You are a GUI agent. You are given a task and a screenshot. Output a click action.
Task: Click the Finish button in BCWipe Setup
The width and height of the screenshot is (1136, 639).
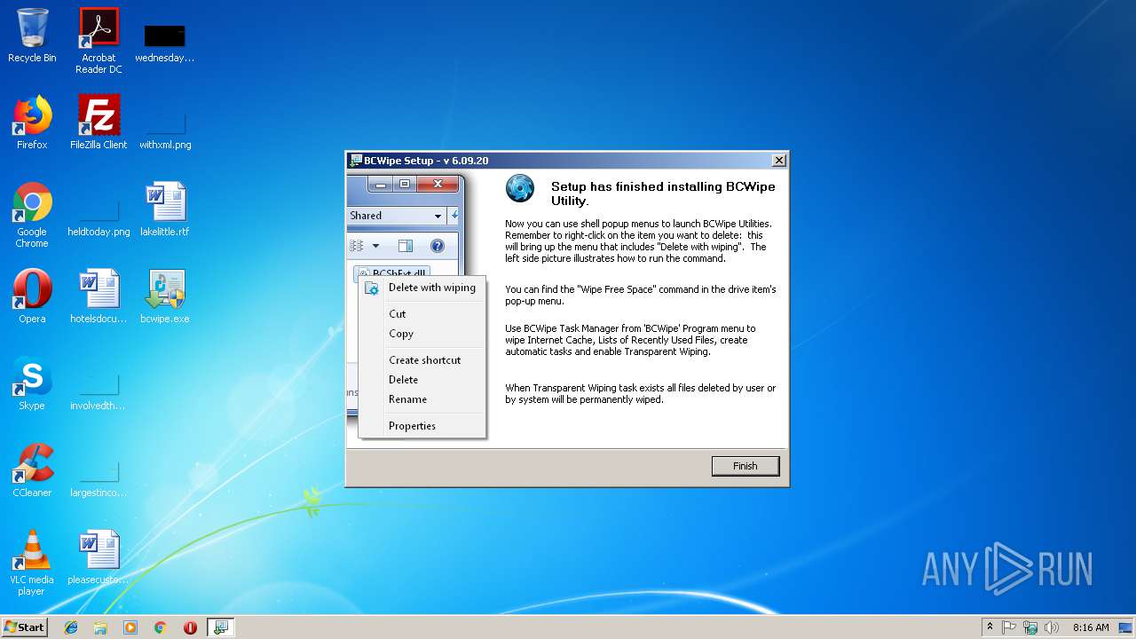coord(745,466)
